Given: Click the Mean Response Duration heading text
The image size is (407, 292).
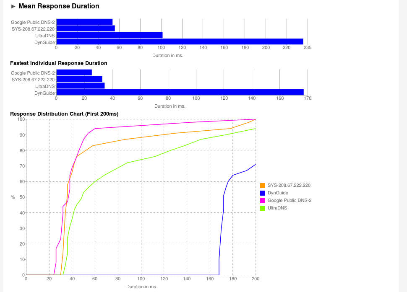Looking at the screenshot, I should [x=59, y=6].
